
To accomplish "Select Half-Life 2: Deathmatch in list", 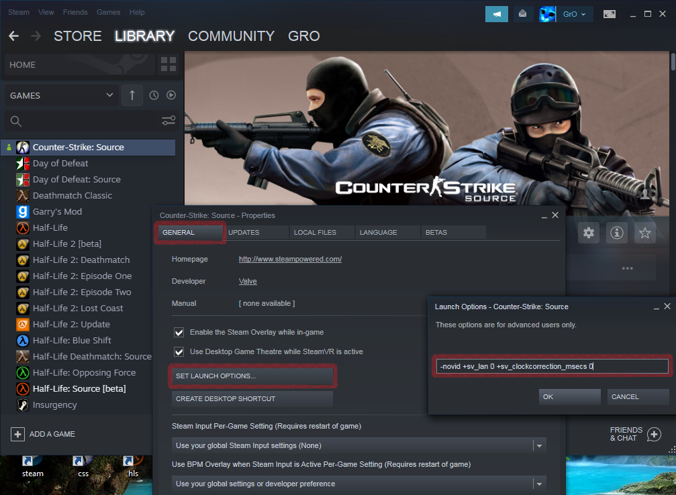I will click(x=81, y=260).
